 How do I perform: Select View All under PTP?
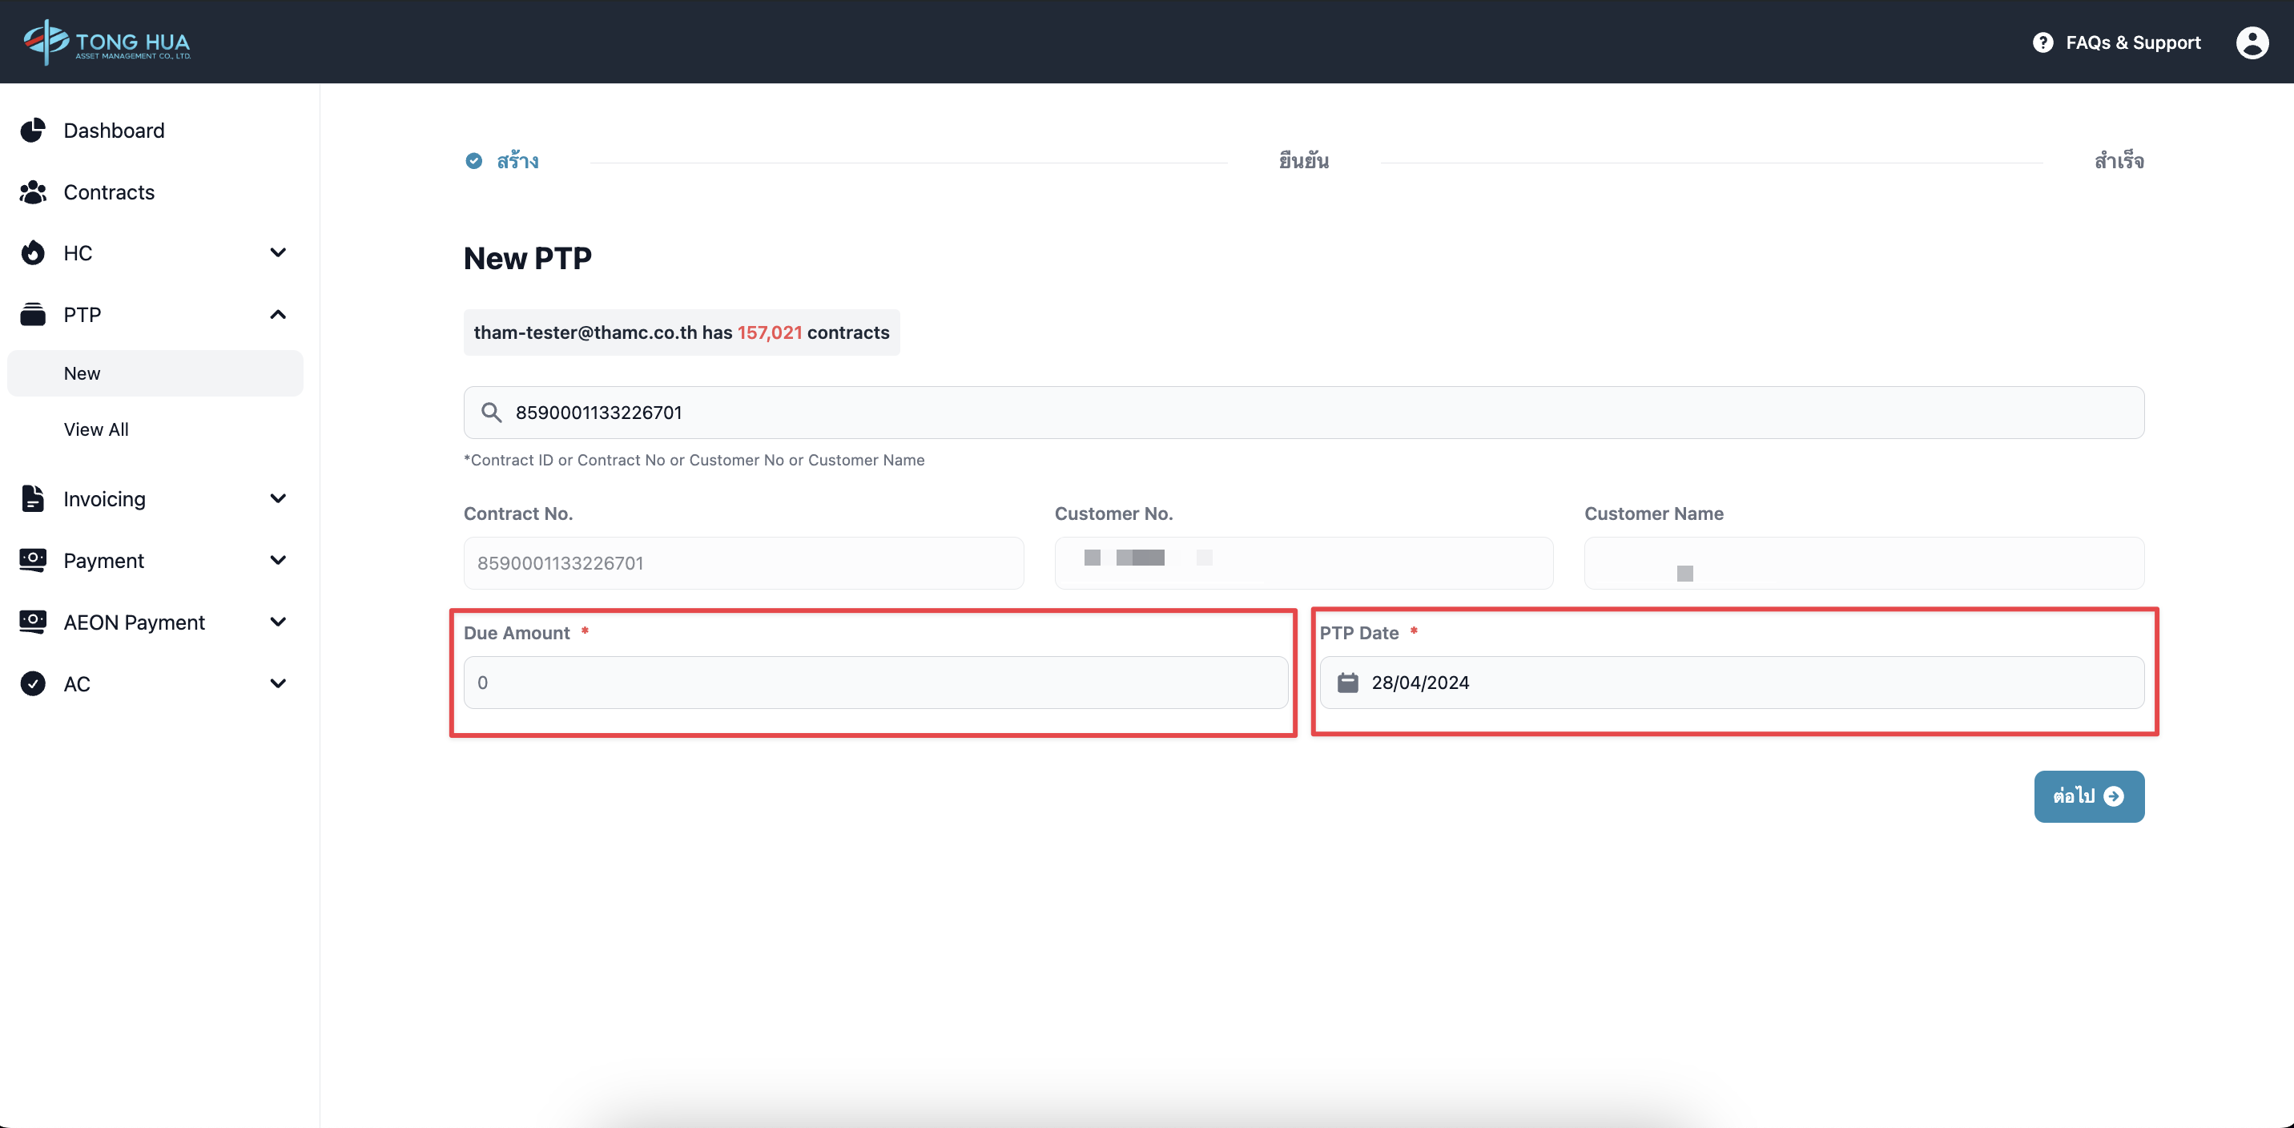tap(96, 429)
